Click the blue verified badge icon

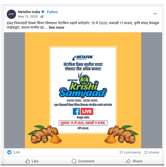[x=43, y=12]
